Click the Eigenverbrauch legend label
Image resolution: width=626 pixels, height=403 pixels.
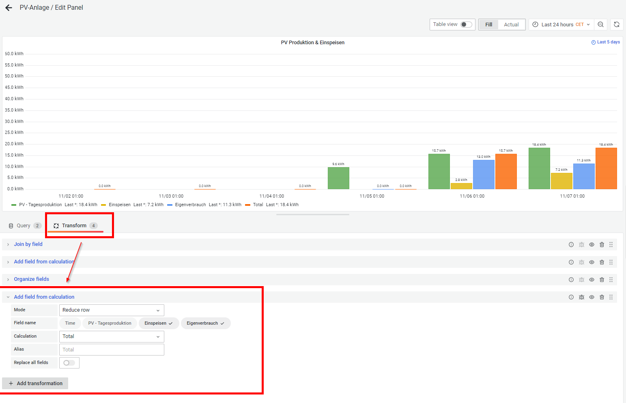coord(191,205)
